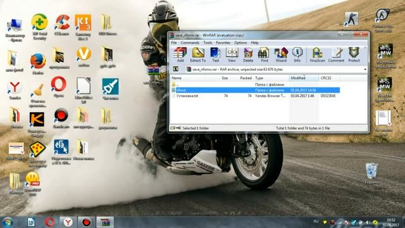Open the lower NFS MW Speed shortcut
Image resolution: width=405 pixels, height=228 pixels.
385,89
